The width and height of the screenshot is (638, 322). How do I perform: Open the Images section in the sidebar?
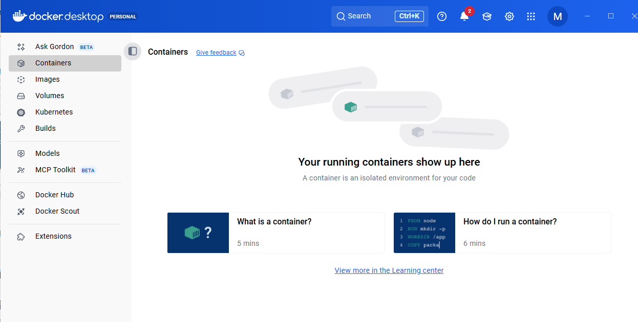(48, 79)
